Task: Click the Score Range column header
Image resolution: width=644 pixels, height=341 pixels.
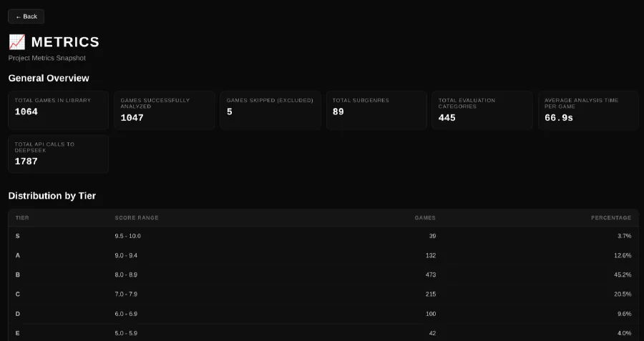Action: click(137, 217)
